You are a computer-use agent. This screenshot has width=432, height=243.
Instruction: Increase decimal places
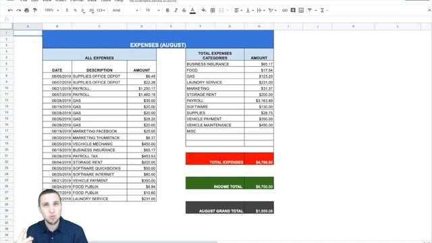(x=91, y=10)
